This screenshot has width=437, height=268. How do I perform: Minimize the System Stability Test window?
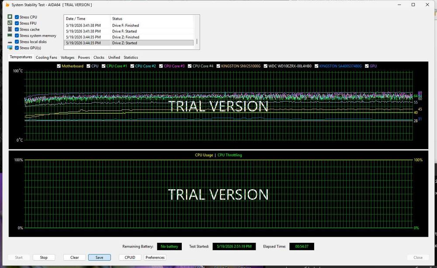pyautogui.click(x=400, y=5)
